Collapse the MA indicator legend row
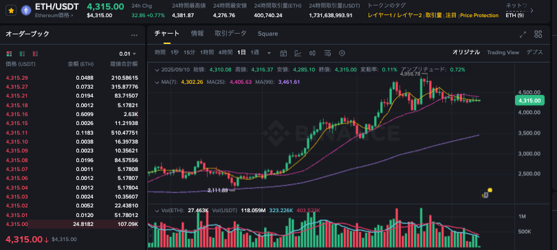 157,82
